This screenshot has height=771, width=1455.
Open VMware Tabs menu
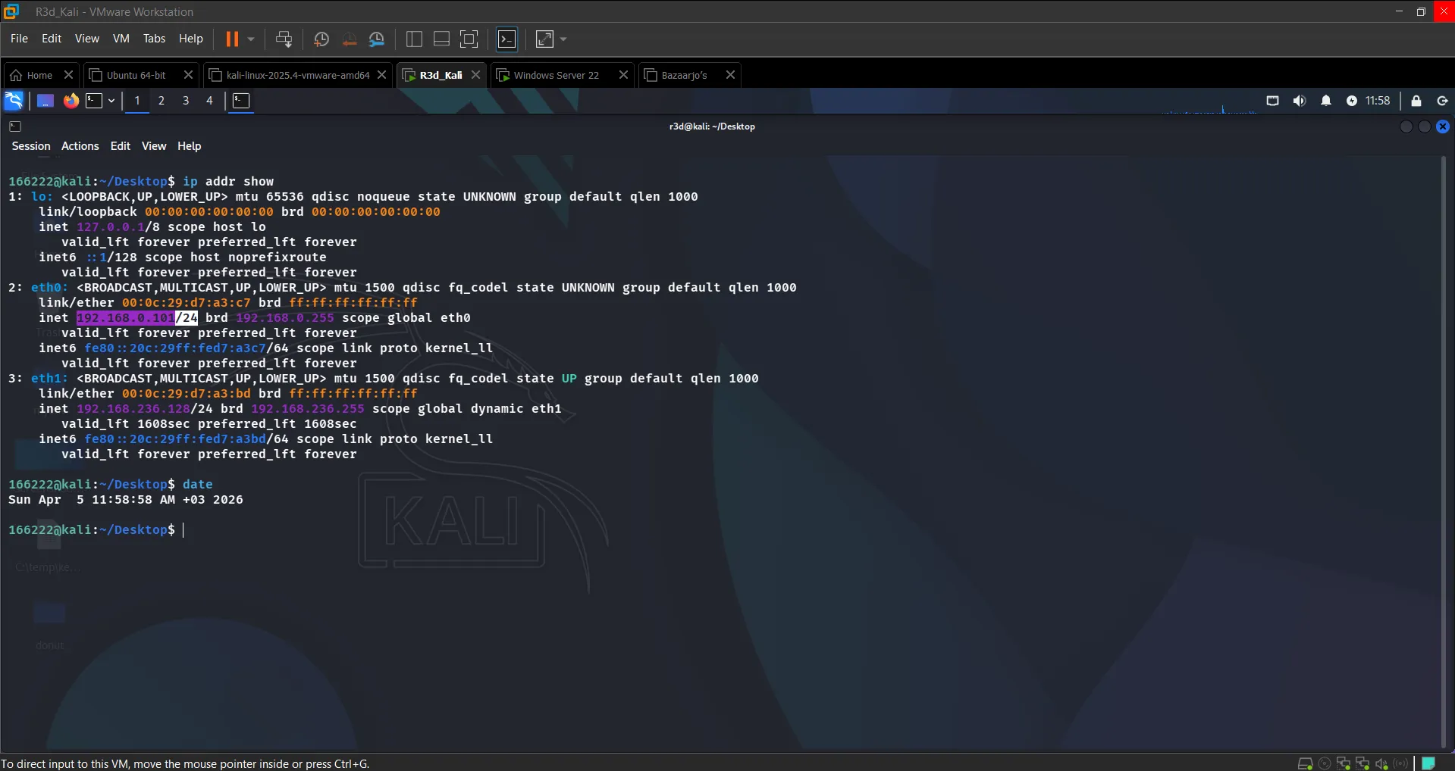tap(154, 39)
